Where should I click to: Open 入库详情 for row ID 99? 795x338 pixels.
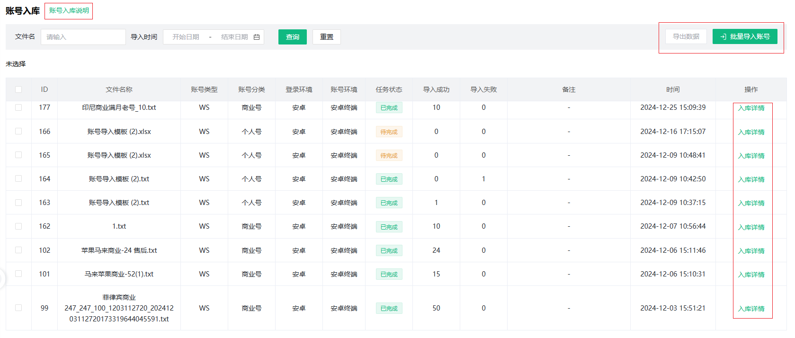751,309
